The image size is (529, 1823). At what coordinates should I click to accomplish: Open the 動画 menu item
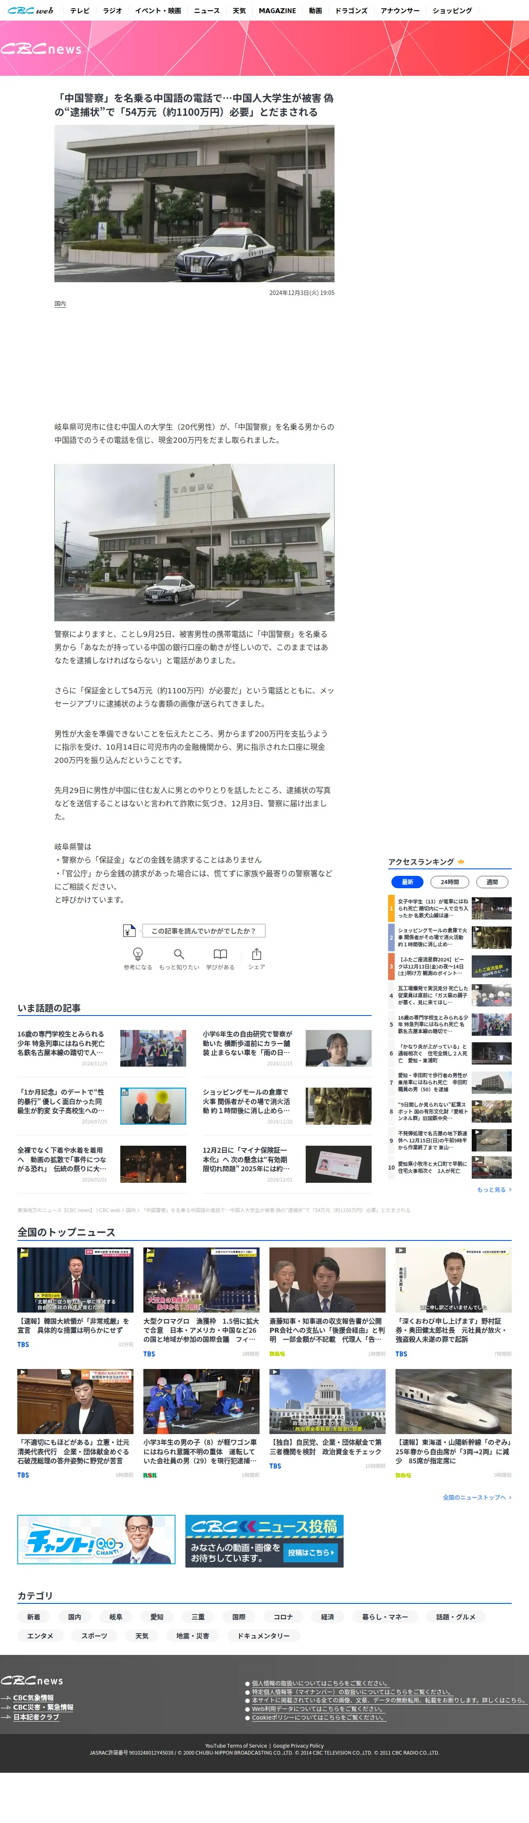[x=315, y=11]
